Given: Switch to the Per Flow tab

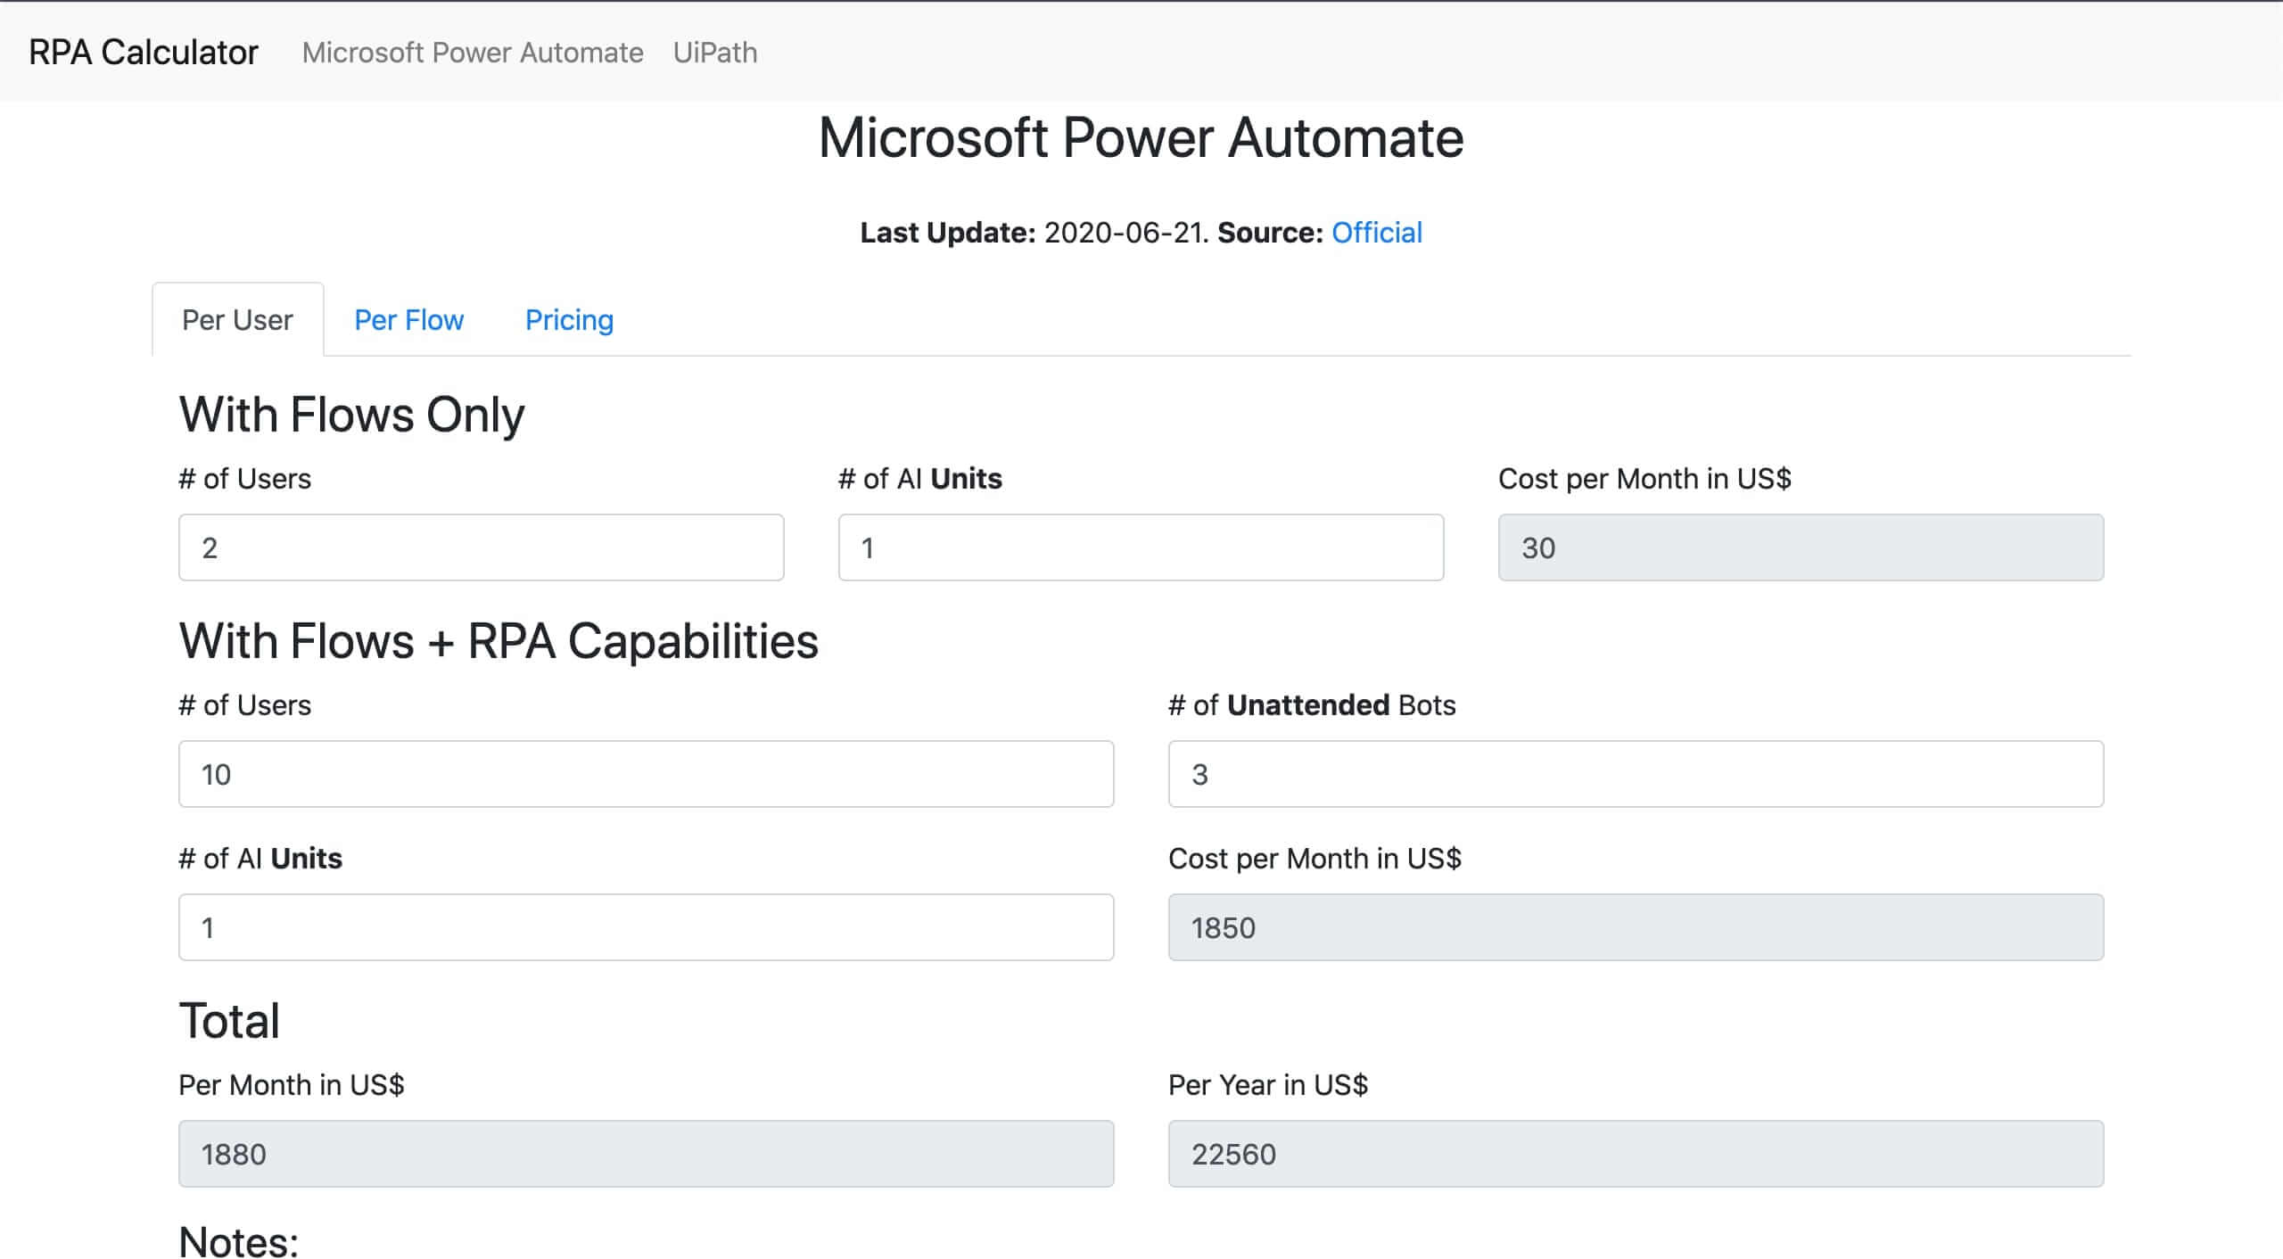Looking at the screenshot, I should [408, 320].
